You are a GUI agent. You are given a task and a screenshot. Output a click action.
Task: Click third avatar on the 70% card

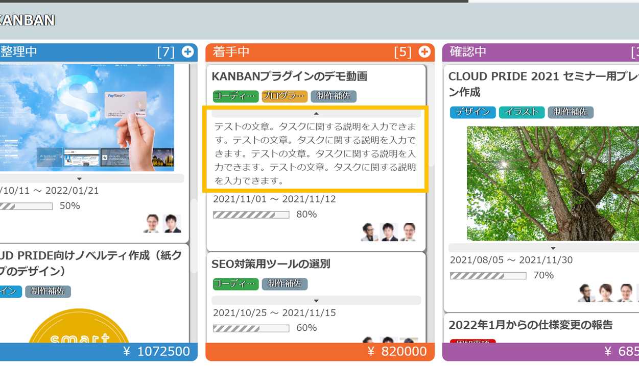[626, 293]
